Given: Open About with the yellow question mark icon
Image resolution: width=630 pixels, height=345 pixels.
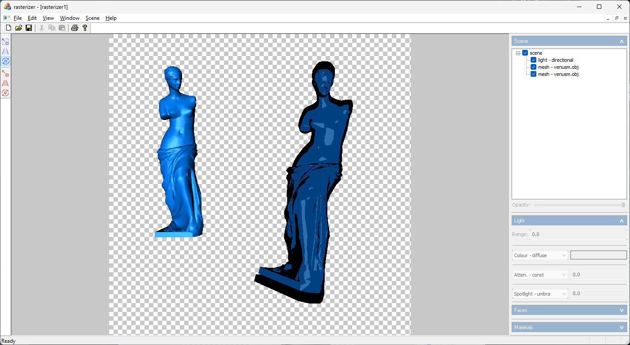Looking at the screenshot, I should 85,28.
